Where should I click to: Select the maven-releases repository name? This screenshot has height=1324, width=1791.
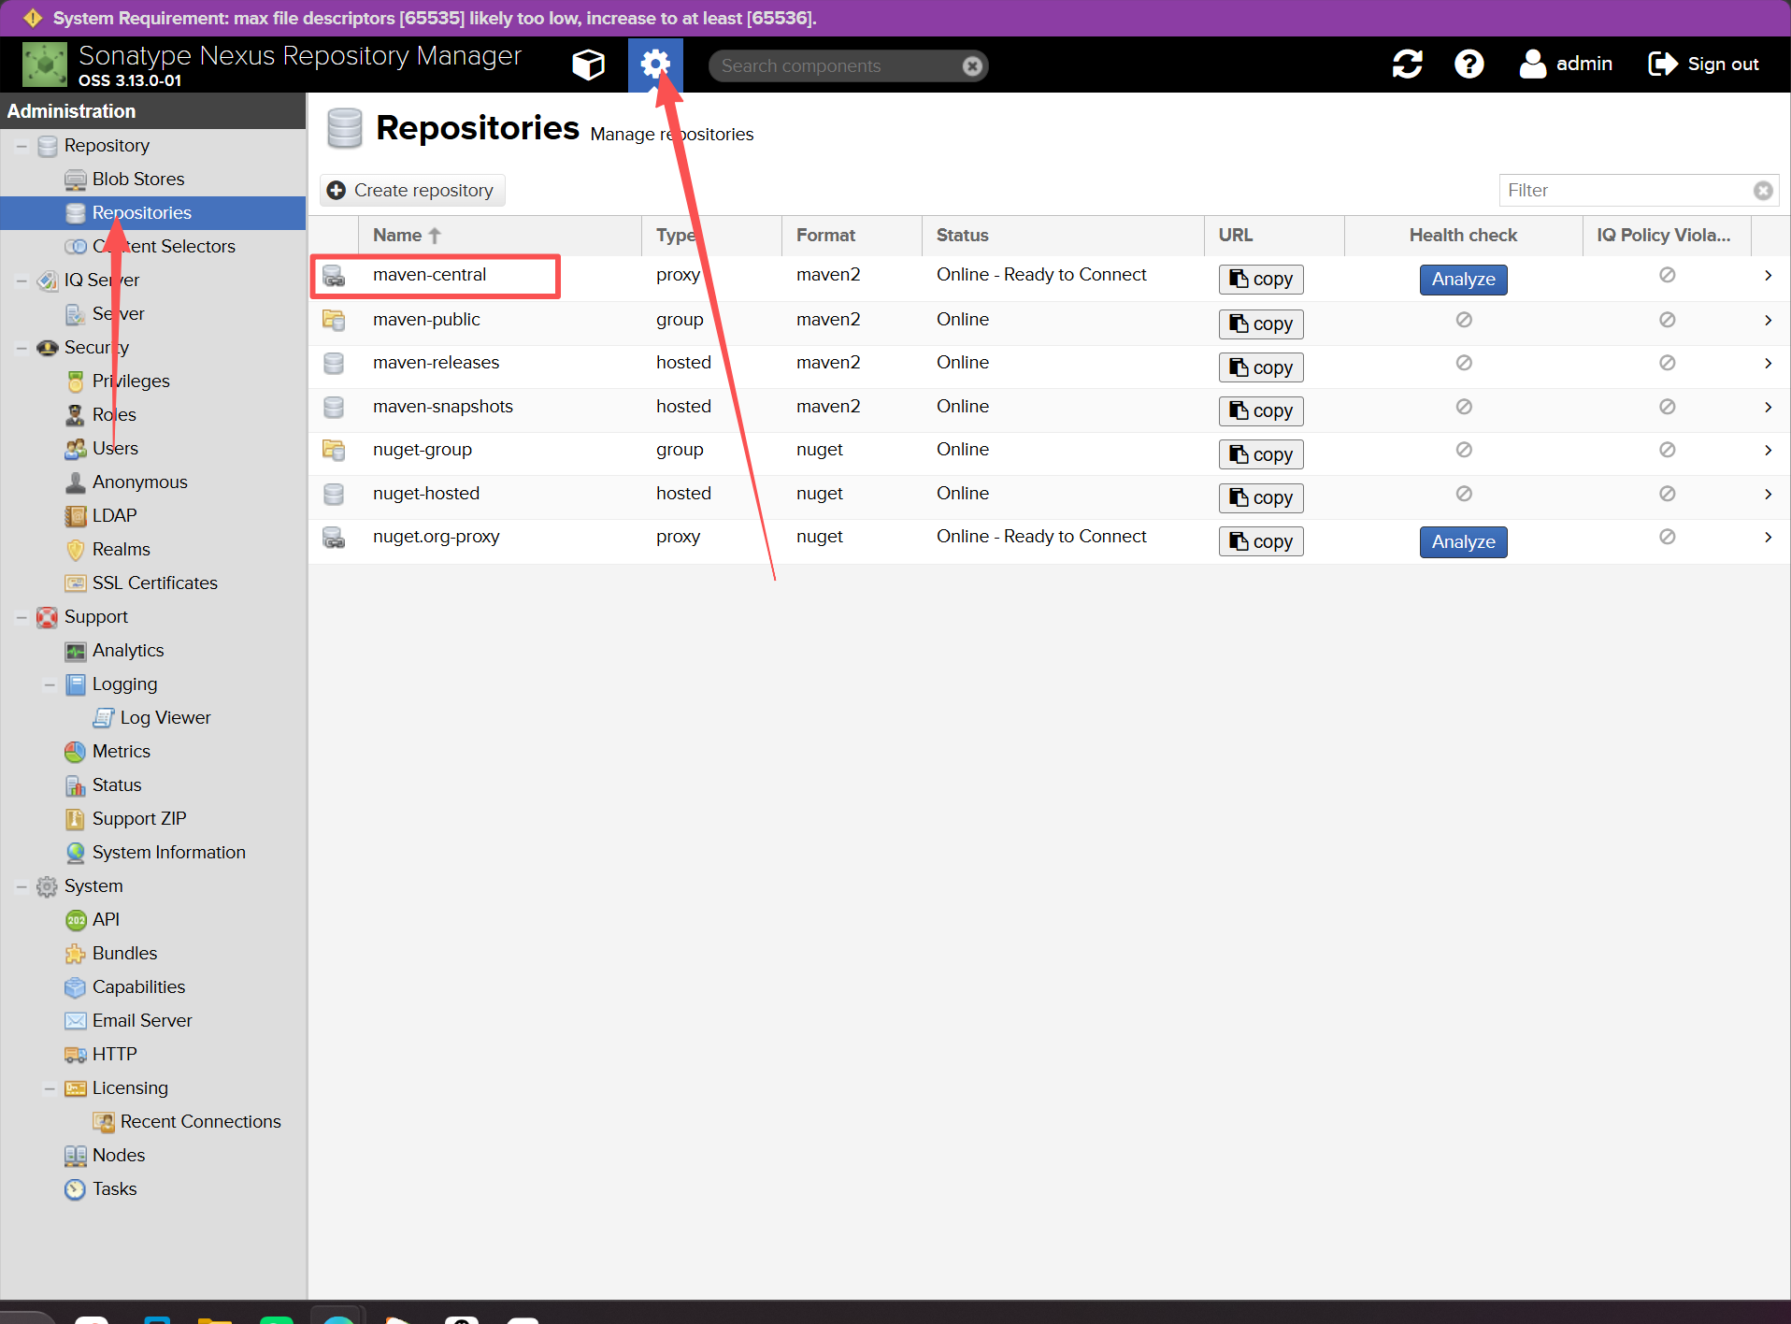[436, 363]
